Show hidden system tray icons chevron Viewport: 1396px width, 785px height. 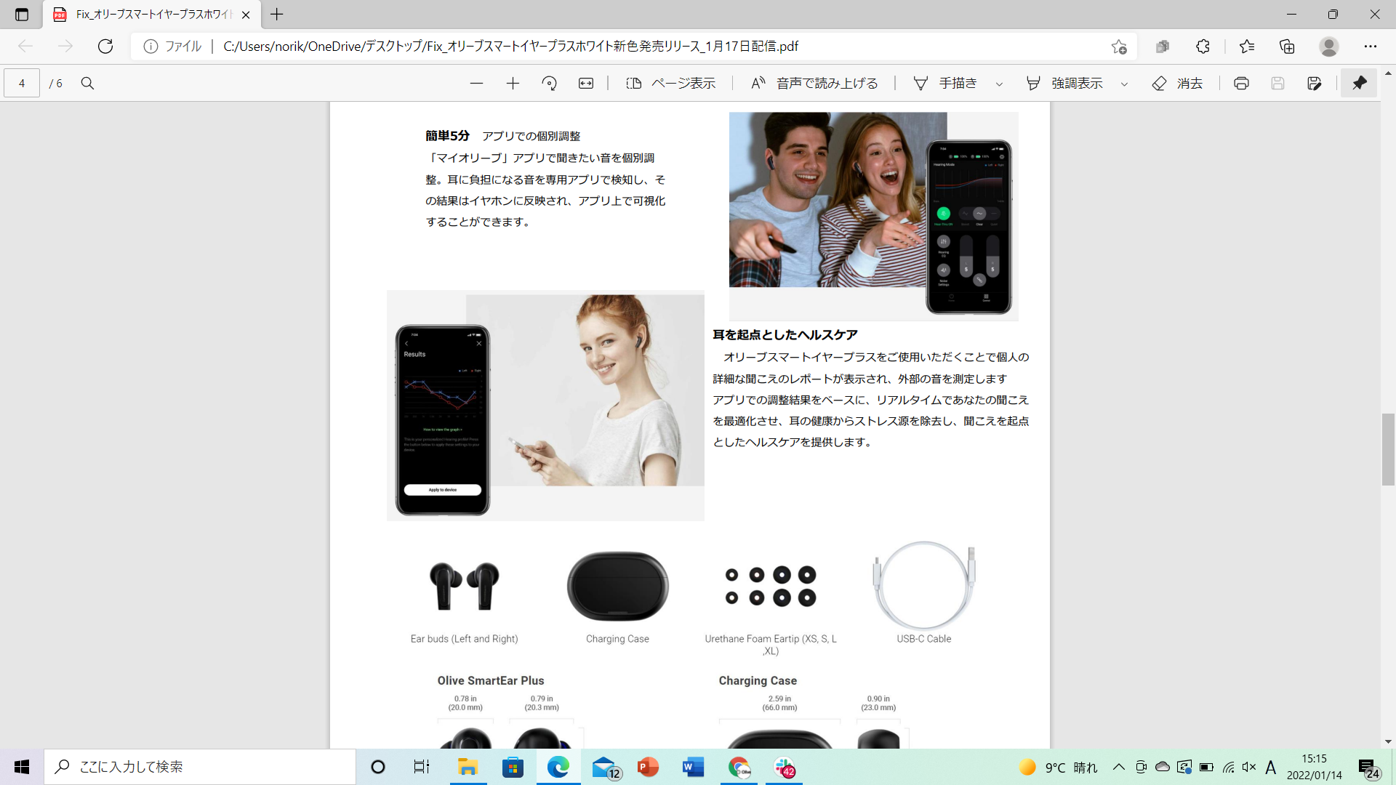coord(1119,767)
